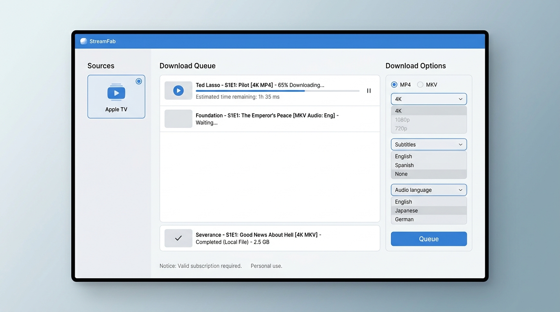Choose None in the Subtitles list
560x312 pixels.
click(429, 174)
